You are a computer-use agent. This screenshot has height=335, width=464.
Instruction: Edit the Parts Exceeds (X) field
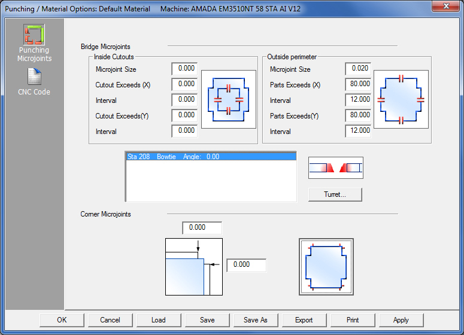click(x=359, y=84)
